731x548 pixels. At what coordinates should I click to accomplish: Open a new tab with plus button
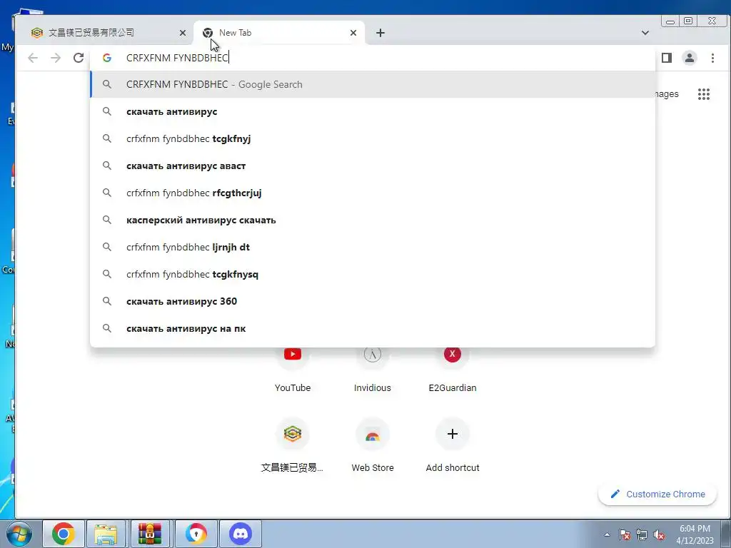pyautogui.click(x=380, y=33)
